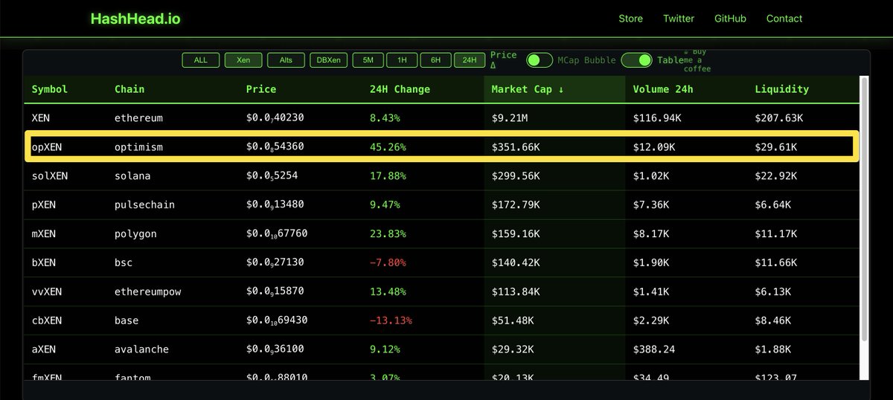Select the Xen filter button

click(x=243, y=60)
